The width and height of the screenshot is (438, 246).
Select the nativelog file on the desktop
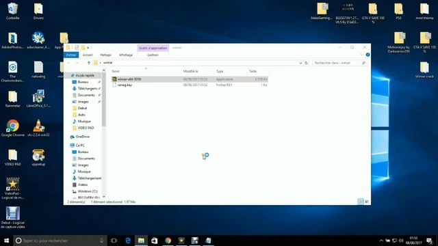point(38,70)
